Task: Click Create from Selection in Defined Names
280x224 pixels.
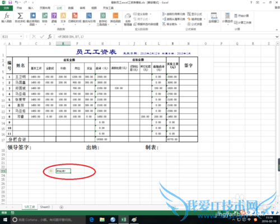Action: [146, 24]
